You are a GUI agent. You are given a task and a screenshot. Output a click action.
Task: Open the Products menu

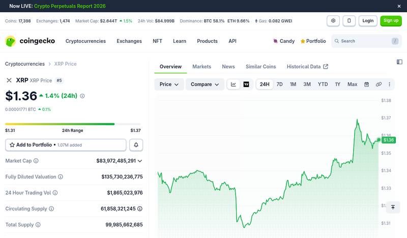click(x=207, y=41)
